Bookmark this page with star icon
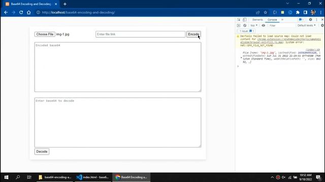The image size is (325, 182). [266, 12]
